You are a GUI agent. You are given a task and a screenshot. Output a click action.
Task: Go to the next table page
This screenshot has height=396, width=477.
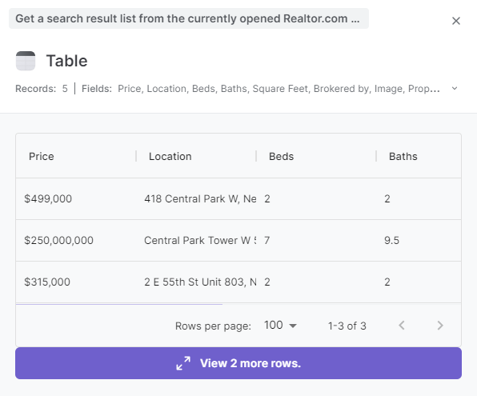440,326
